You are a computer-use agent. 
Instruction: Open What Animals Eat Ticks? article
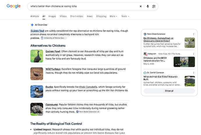click(161, 78)
